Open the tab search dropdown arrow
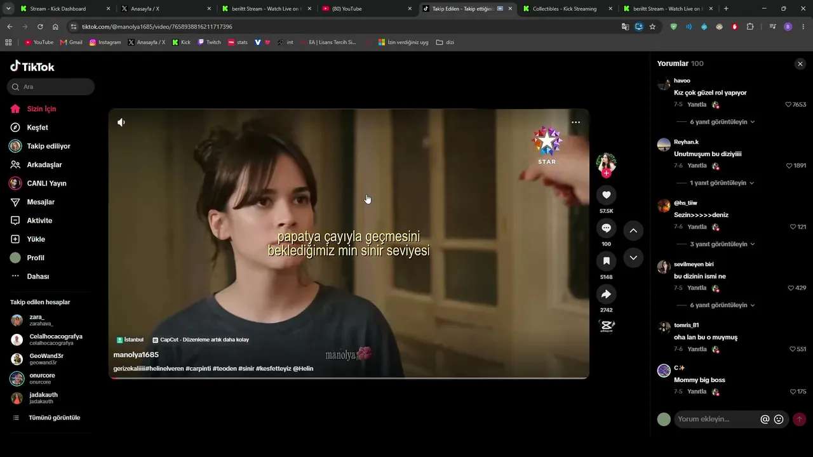Viewport: 813px width, 457px height. (8, 9)
